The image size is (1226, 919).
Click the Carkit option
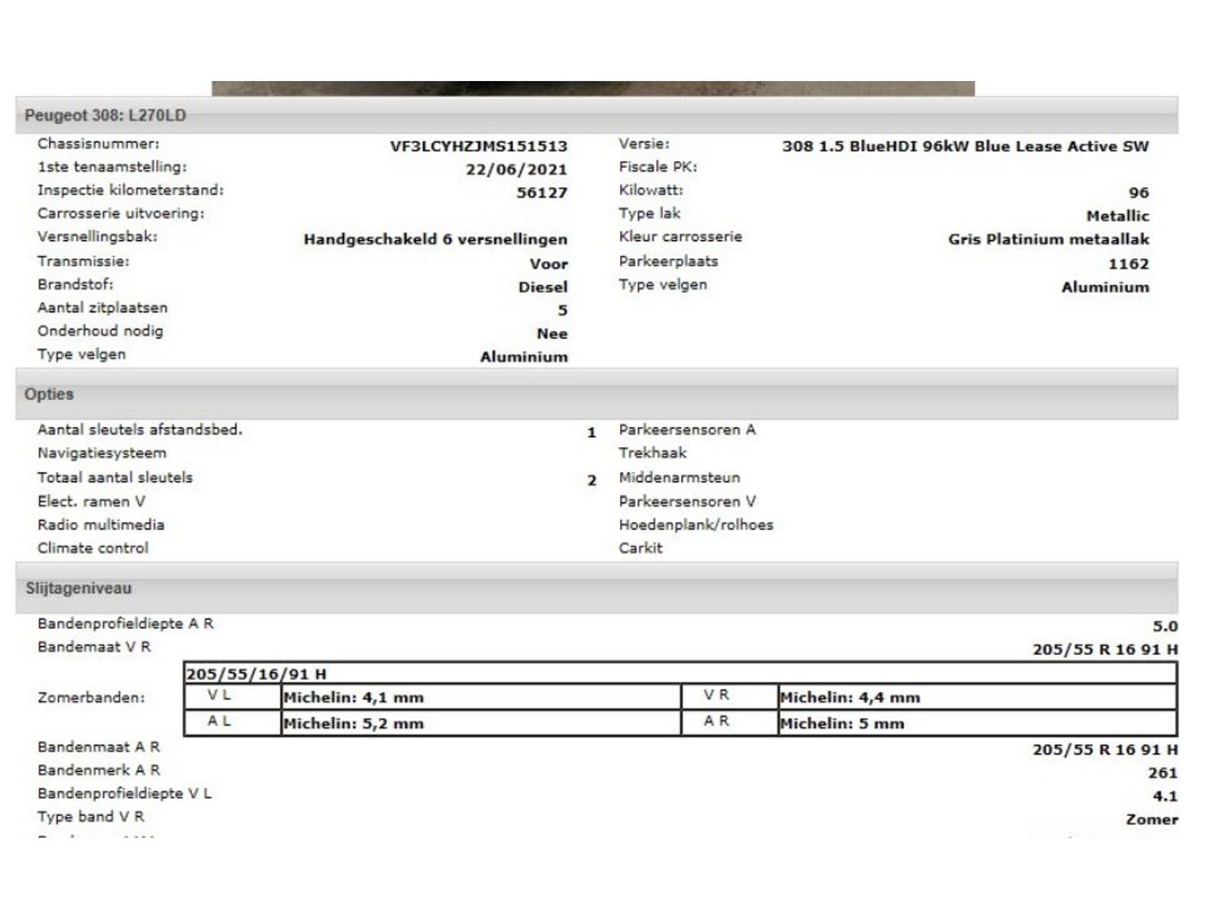640,548
